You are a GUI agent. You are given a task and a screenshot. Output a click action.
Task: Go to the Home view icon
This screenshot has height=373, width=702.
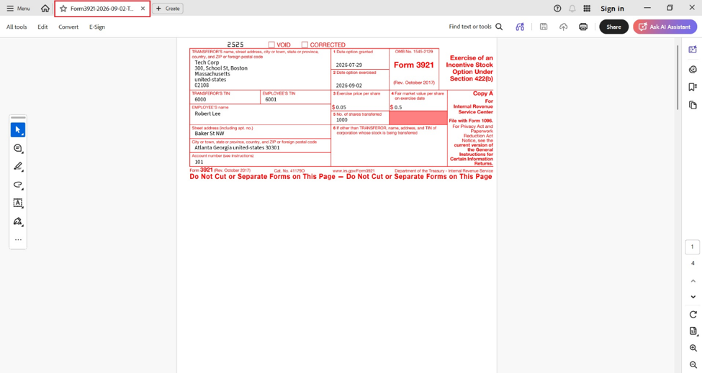click(x=45, y=9)
